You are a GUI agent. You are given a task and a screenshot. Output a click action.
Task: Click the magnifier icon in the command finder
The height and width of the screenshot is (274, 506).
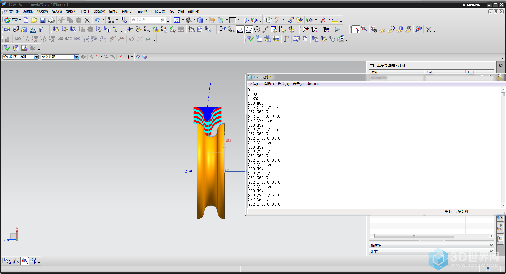(x=163, y=20)
